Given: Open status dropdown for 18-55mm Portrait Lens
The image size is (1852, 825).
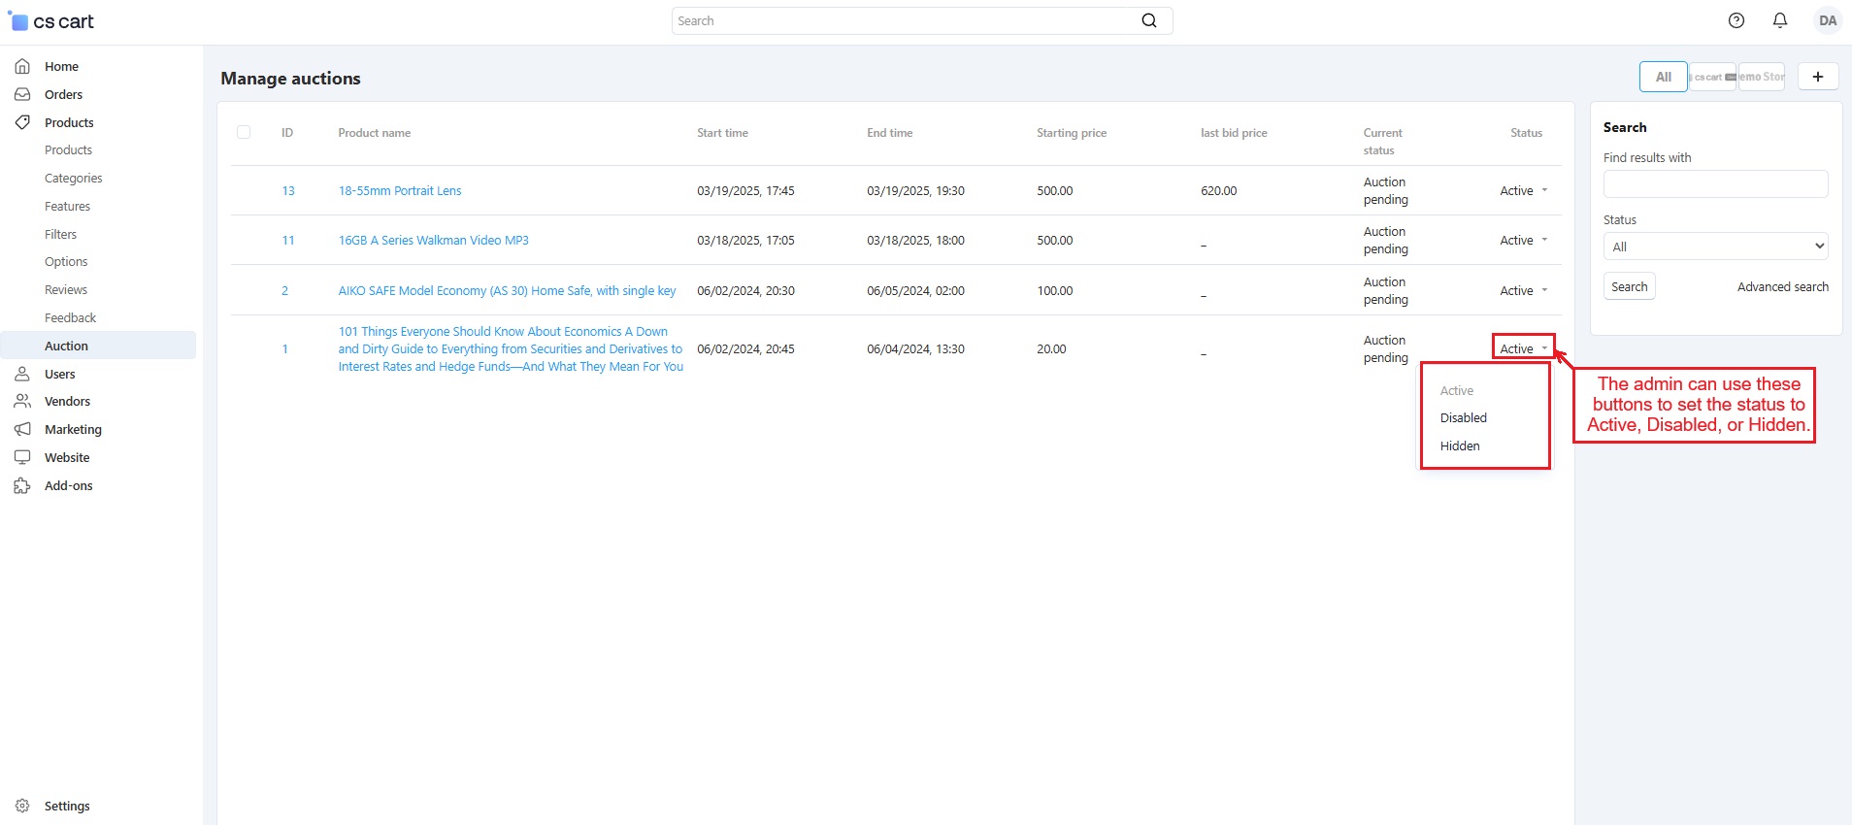Looking at the screenshot, I should tap(1523, 191).
